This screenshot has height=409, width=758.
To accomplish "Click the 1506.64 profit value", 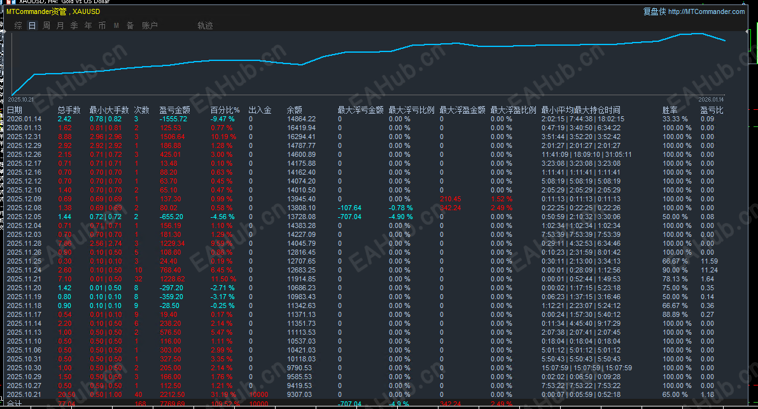I will [x=172, y=137].
